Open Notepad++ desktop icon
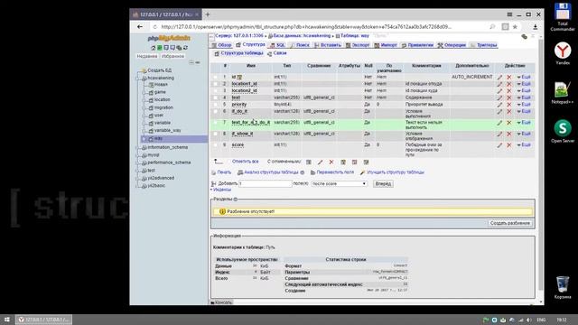Viewport: 578px width, 325px height. point(563,93)
